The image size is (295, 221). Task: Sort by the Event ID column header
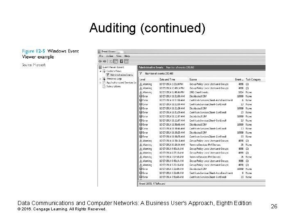click(239, 79)
